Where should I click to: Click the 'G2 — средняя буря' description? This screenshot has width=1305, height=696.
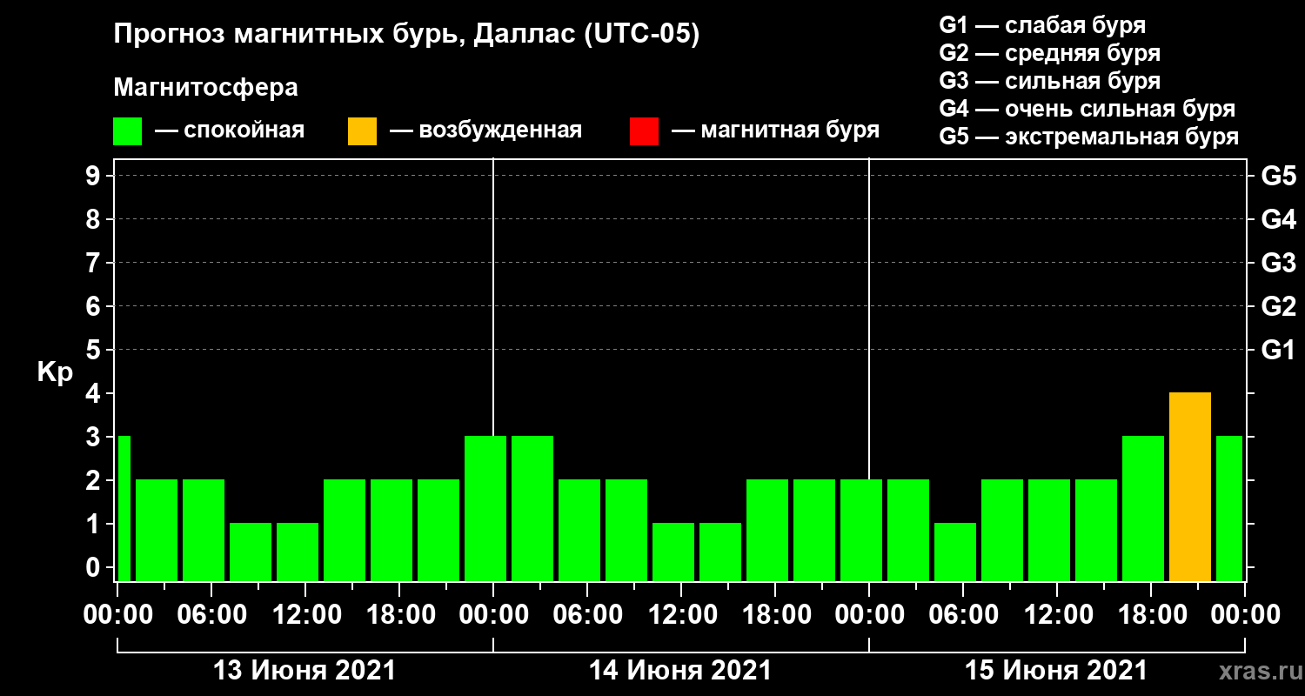(1049, 53)
